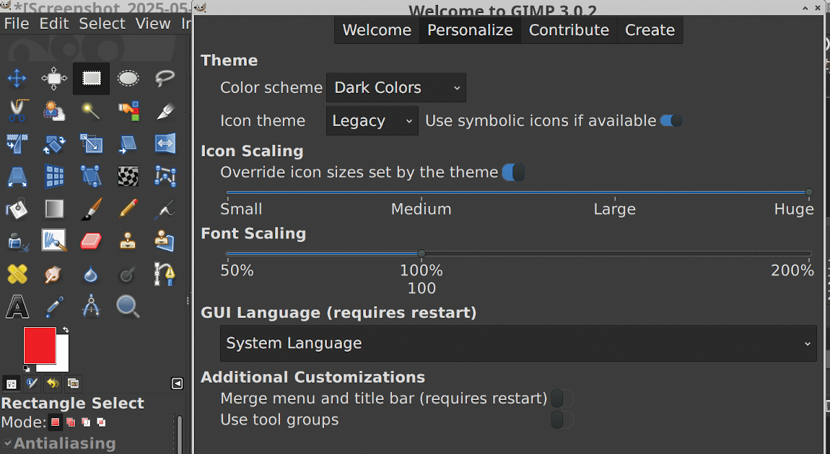Activate the Paintbrush tool
The image size is (830, 454).
[91, 209]
